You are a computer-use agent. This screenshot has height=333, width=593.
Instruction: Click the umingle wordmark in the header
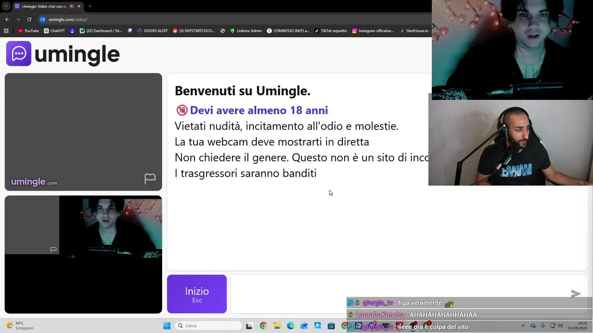coord(77,54)
